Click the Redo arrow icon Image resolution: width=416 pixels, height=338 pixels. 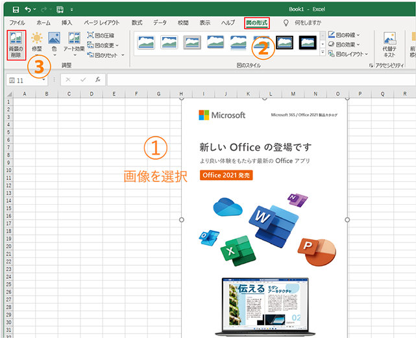(44, 10)
